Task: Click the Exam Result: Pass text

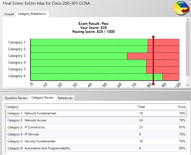Action: point(94,24)
